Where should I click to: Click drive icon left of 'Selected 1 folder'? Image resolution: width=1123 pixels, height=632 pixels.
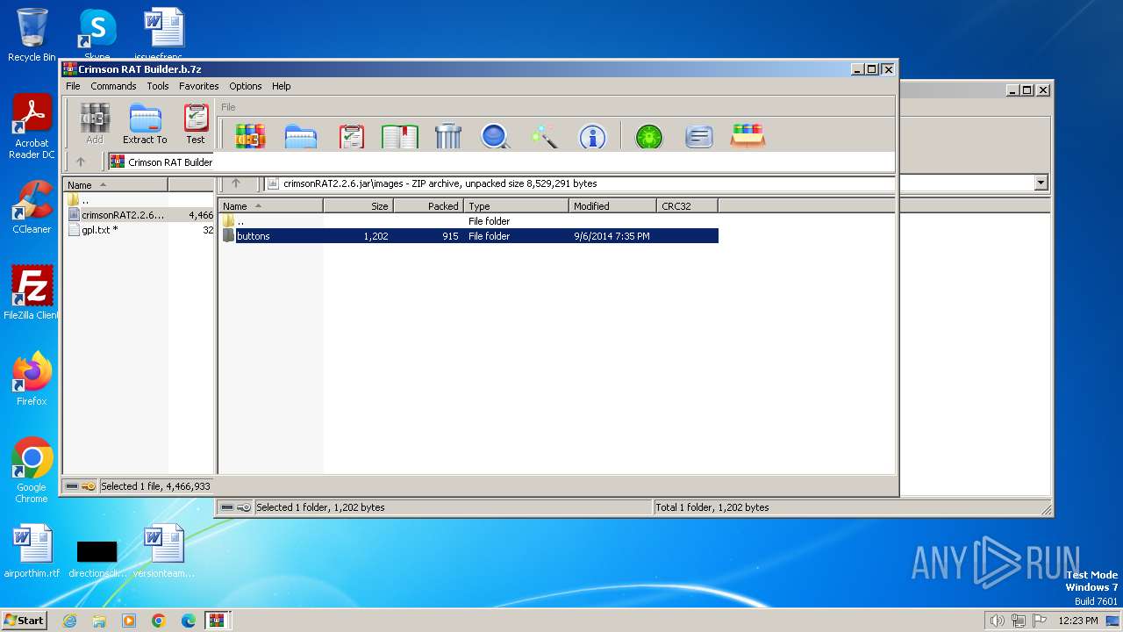(x=227, y=507)
